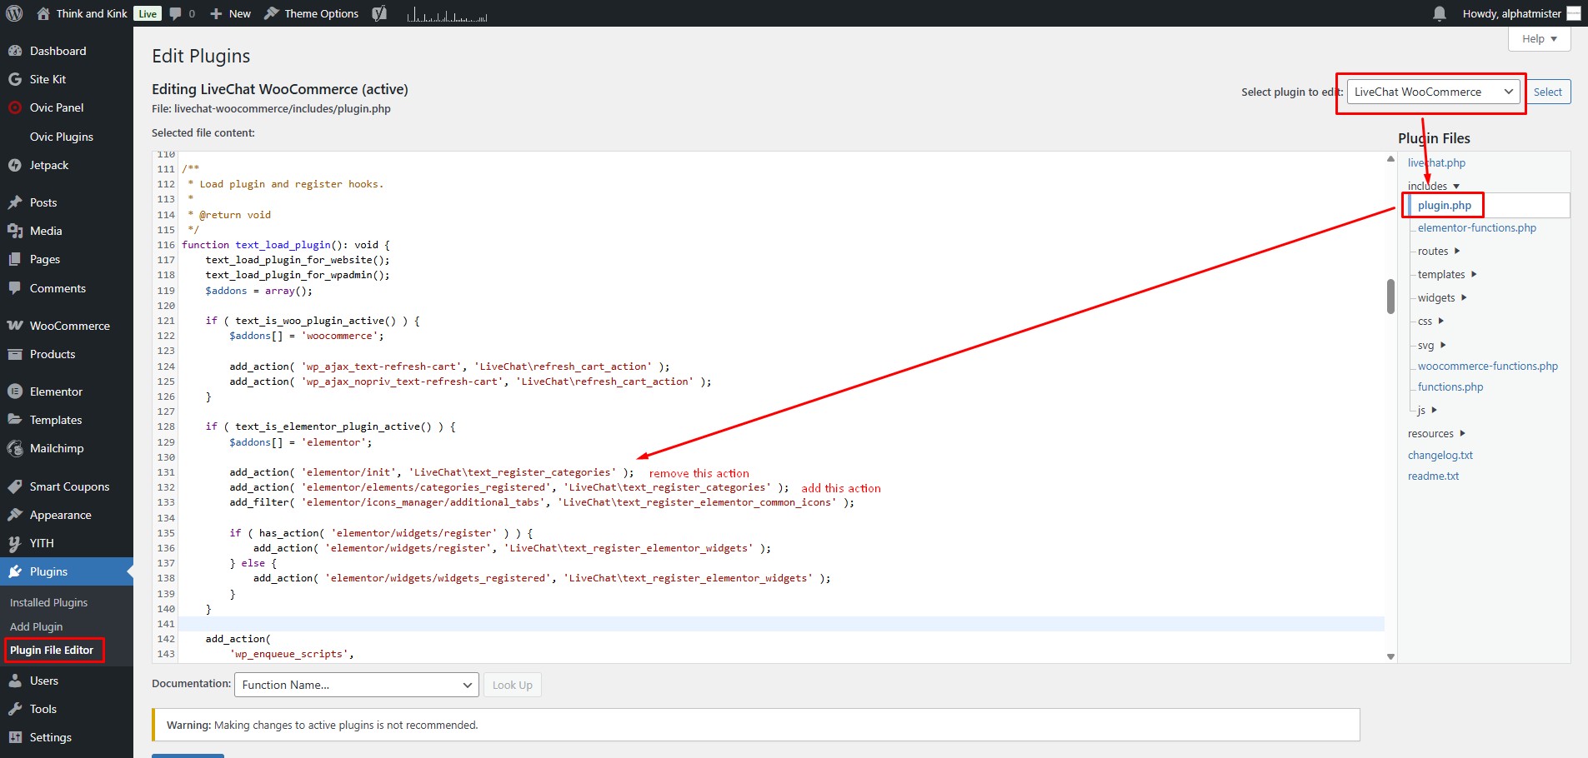Viewport: 1588px width, 758px height.
Task: Click the Appearance brush icon
Action: coord(14,515)
